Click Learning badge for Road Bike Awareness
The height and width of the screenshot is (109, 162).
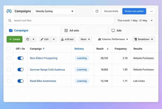coord(82,81)
